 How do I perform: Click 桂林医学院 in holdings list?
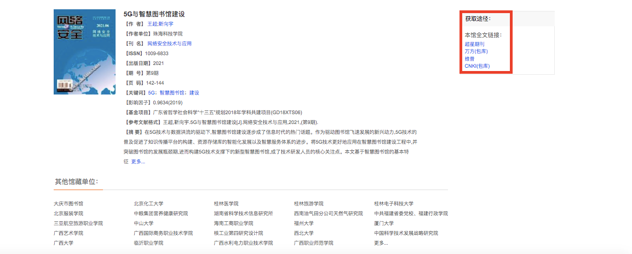226,204
